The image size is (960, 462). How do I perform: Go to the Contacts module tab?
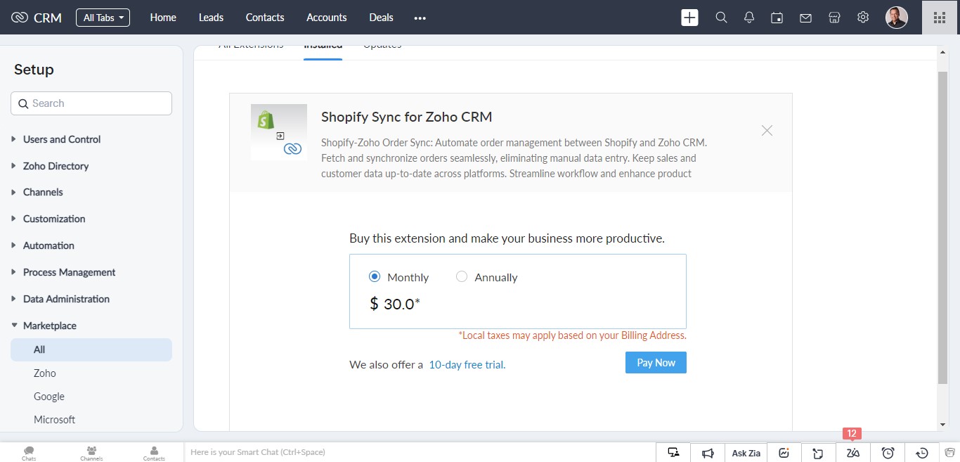265,18
